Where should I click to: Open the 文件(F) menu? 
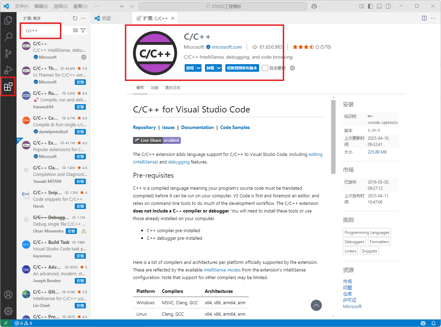[x=22, y=6]
